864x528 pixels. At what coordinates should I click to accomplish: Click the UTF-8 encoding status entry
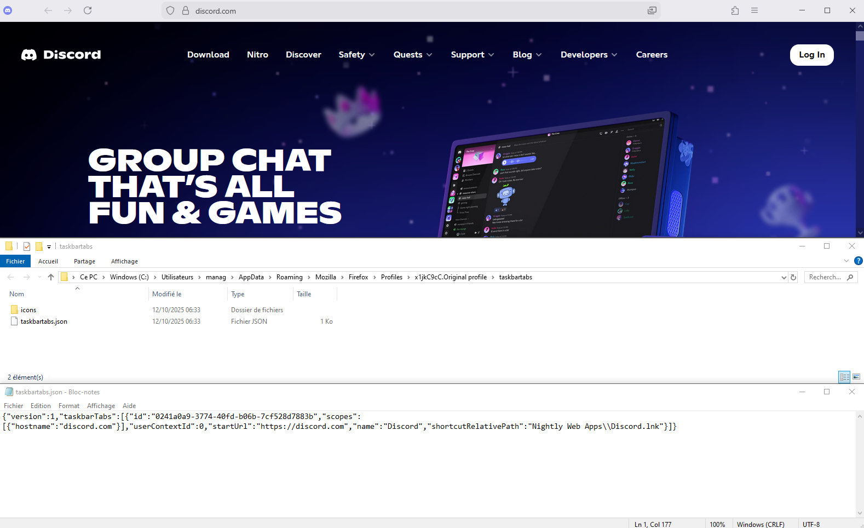click(811, 524)
